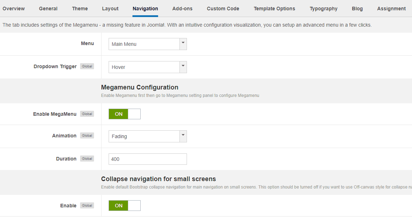
Task: Open the Menu selector showing Main Menu
Action: [144, 44]
